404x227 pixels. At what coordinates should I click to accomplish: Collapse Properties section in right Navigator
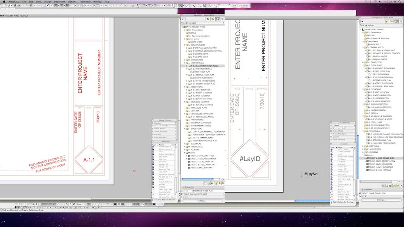click(x=362, y=190)
